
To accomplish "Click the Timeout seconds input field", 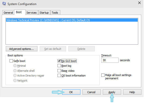I will tap(110, 60).
